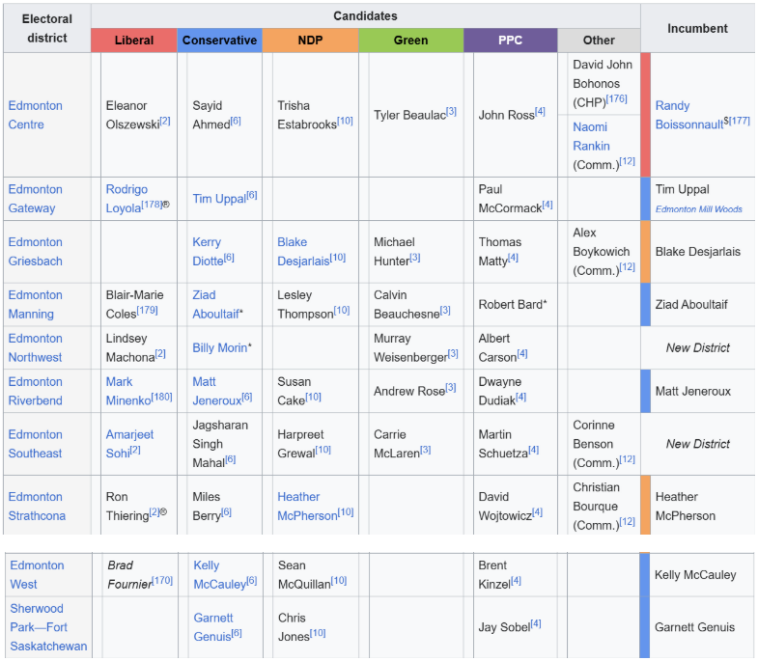Open the Edmonton West district link
This screenshot has width=758, height=661.
(37, 574)
